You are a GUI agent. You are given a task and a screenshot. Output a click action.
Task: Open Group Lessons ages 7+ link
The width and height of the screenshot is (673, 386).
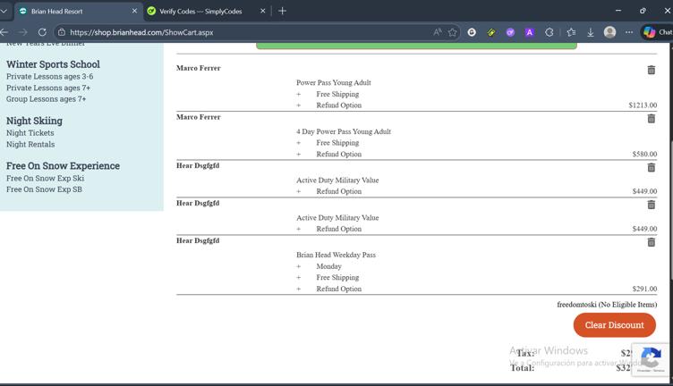point(47,98)
